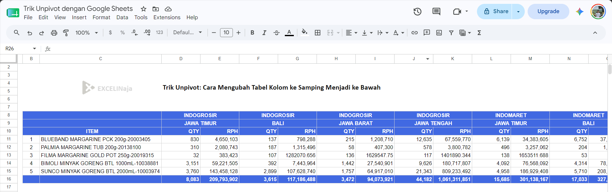This screenshot has width=612, height=192.
Task: Open the Format menu
Action: point(101,17)
